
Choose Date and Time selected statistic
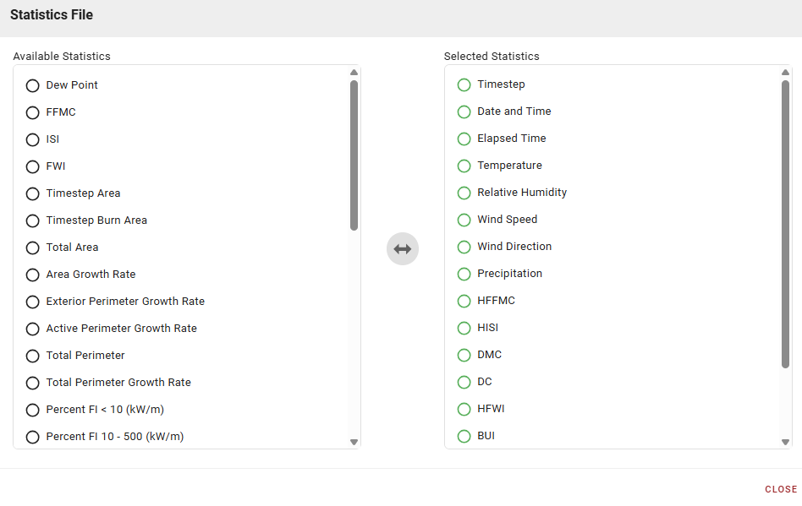click(464, 112)
